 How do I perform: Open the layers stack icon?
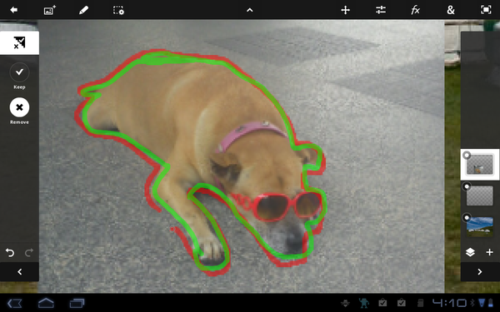[470, 252]
